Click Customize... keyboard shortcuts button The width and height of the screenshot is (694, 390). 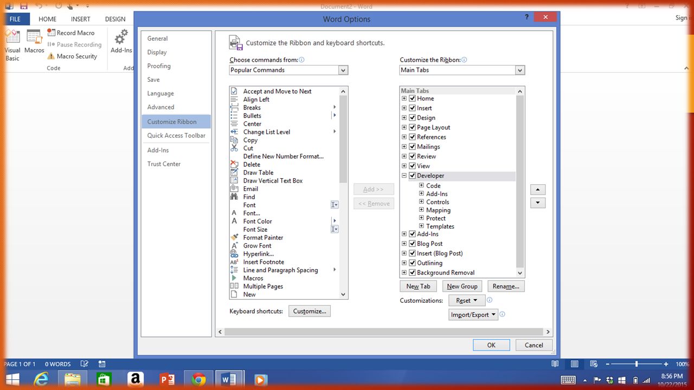310,311
